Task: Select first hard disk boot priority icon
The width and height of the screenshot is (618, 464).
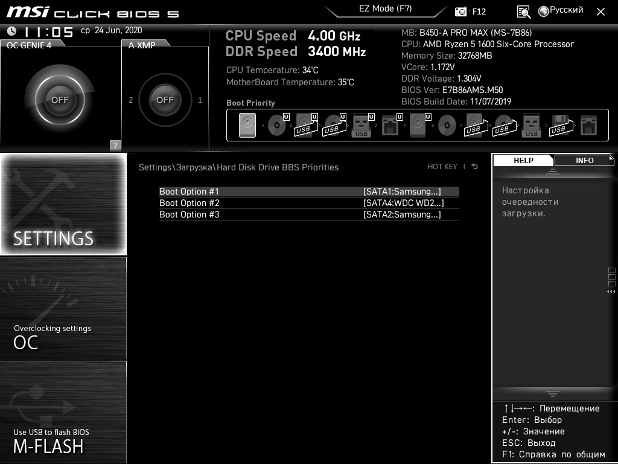Action: tap(247, 126)
